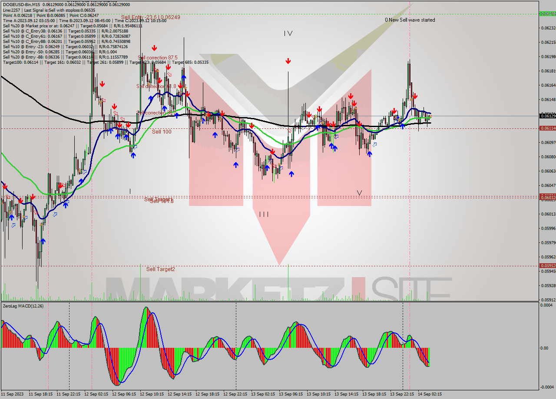The image size is (556, 399).
Task: Click the 'Sell Target1' label
Action: [x=159, y=199]
